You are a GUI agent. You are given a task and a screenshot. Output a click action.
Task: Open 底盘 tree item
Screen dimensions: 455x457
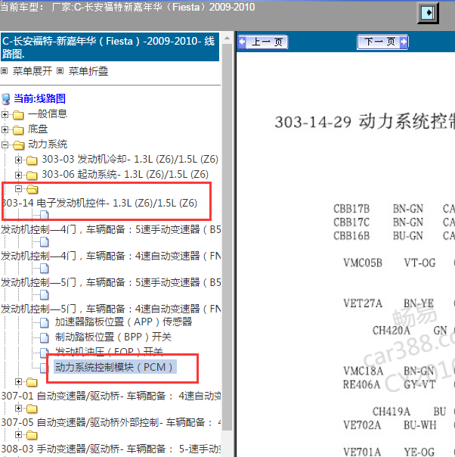click(x=38, y=129)
